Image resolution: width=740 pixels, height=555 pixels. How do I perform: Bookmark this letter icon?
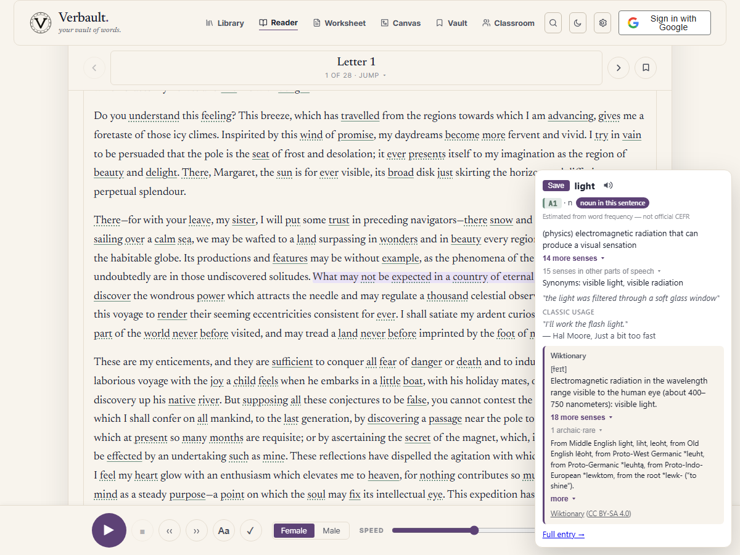(646, 68)
